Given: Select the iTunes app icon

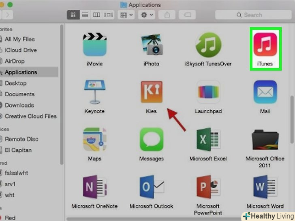Looking at the screenshot, I should pyautogui.click(x=265, y=45).
